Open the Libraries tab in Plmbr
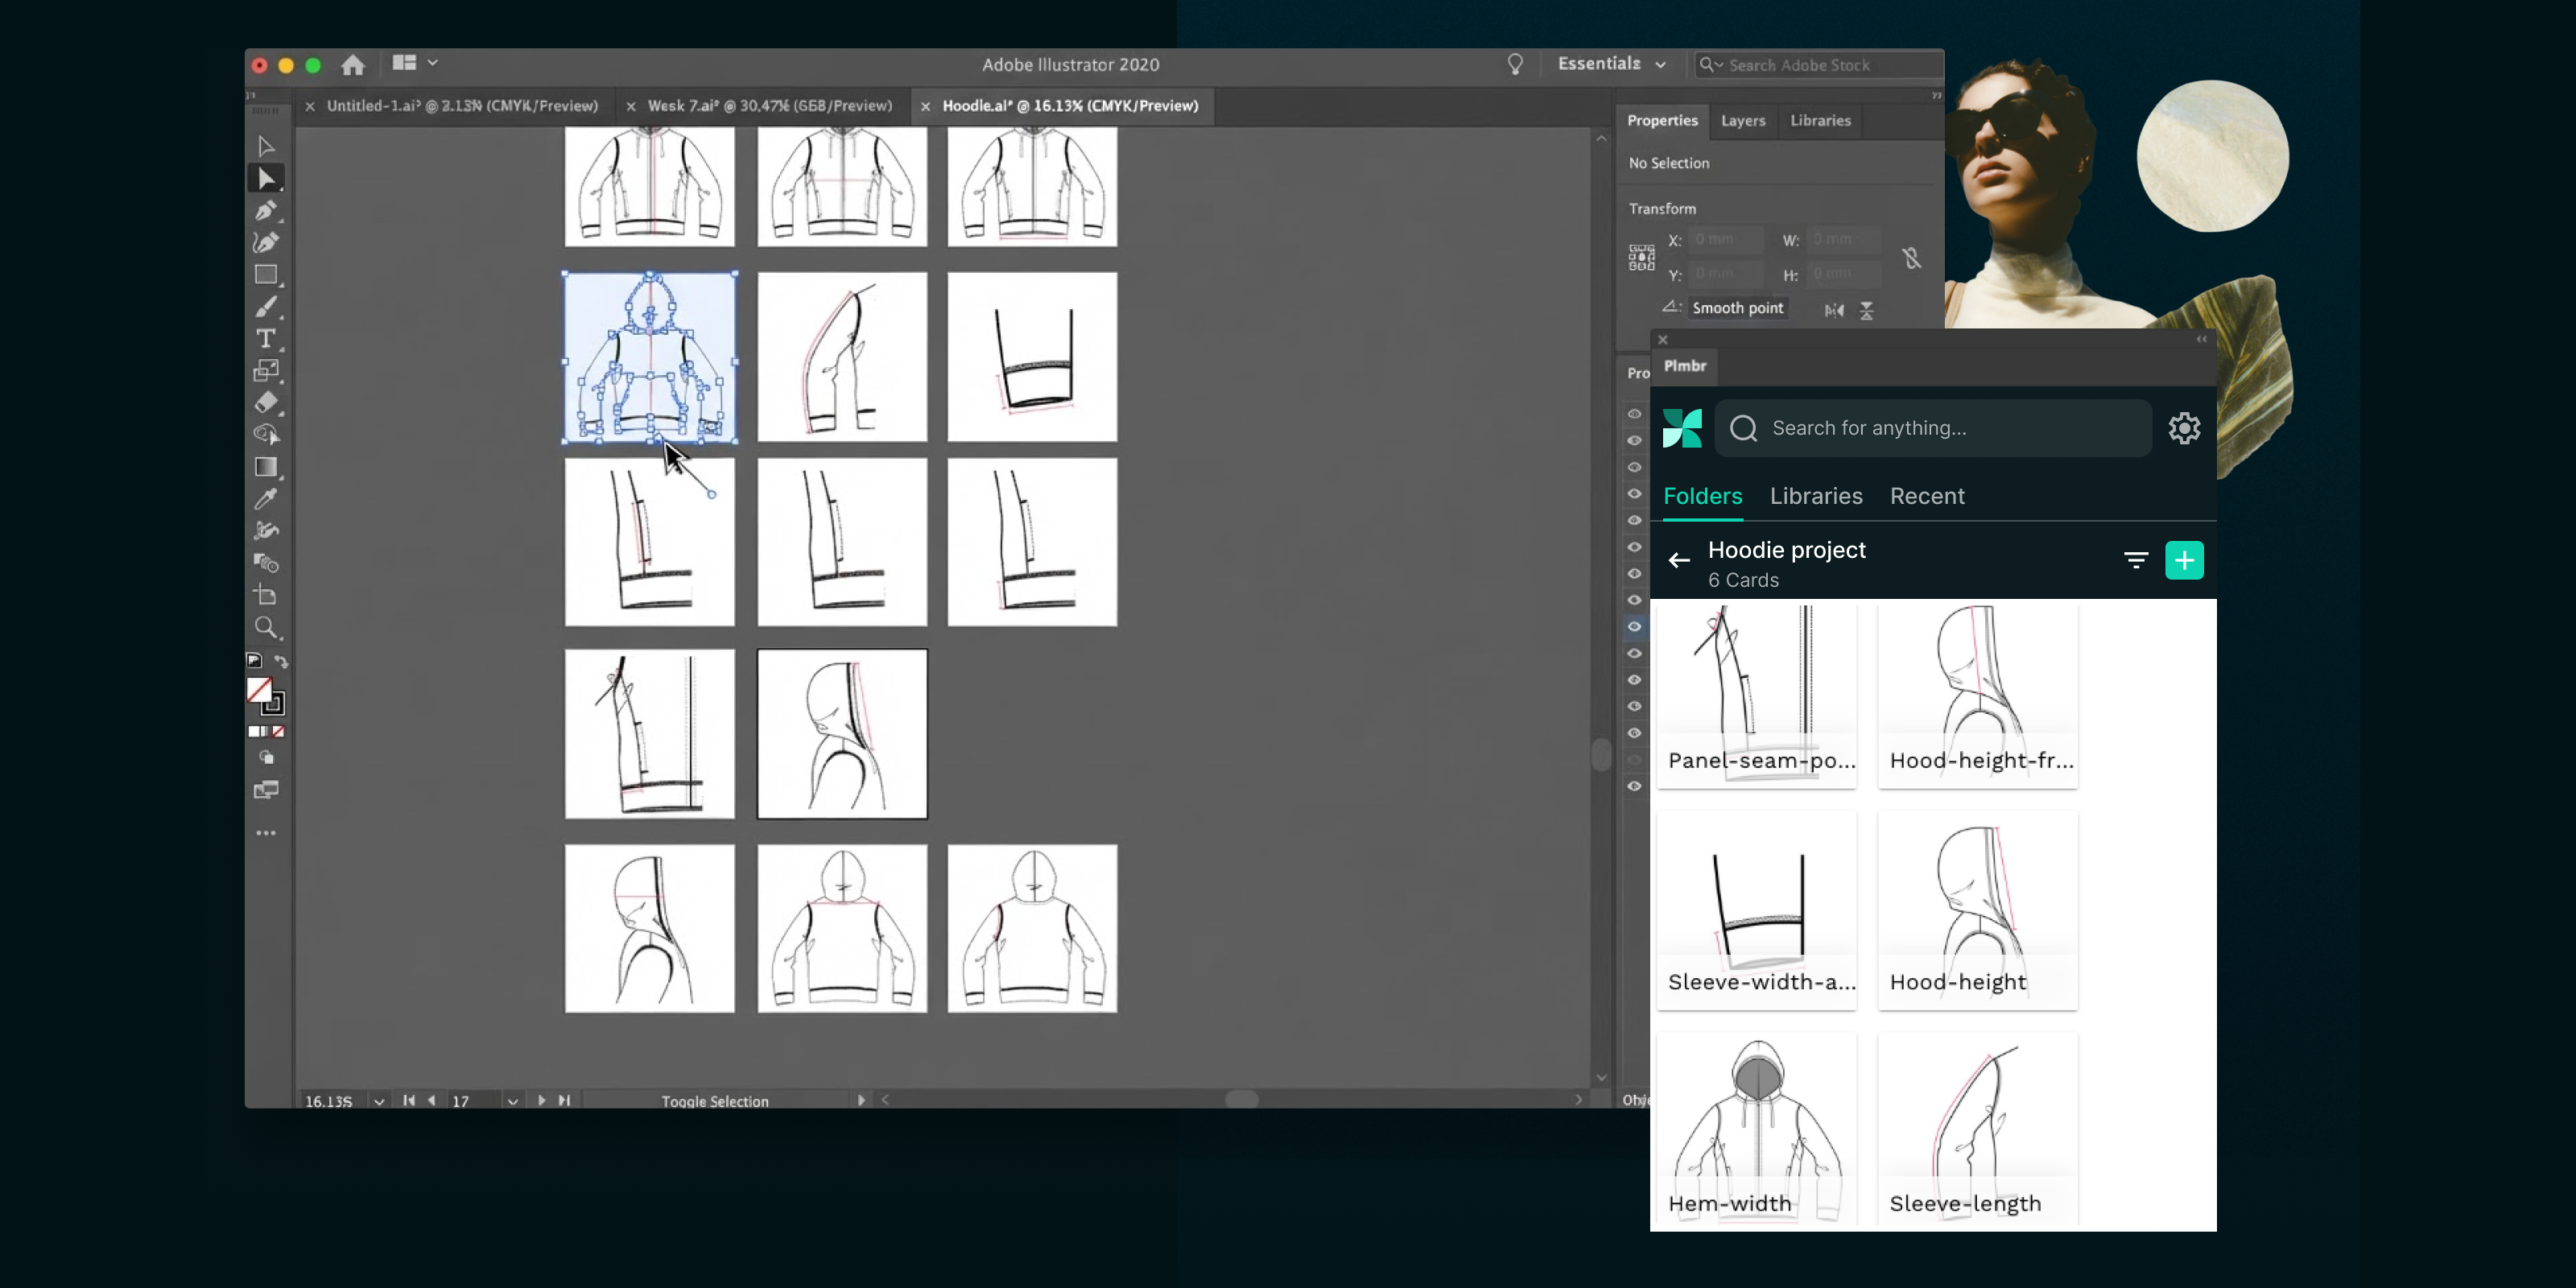The image size is (2576, 1288). coord(1816,496)
